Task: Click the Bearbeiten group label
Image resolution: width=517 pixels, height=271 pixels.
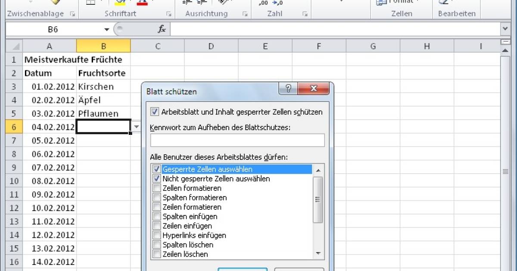Action: click(457, 13)
